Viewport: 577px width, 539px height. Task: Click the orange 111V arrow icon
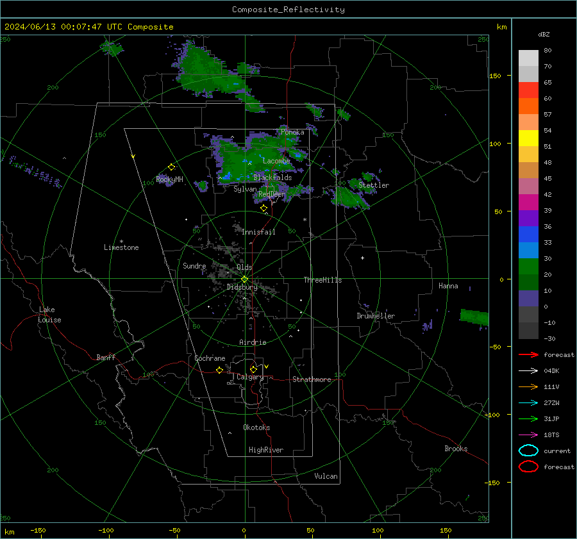[528, 386]
